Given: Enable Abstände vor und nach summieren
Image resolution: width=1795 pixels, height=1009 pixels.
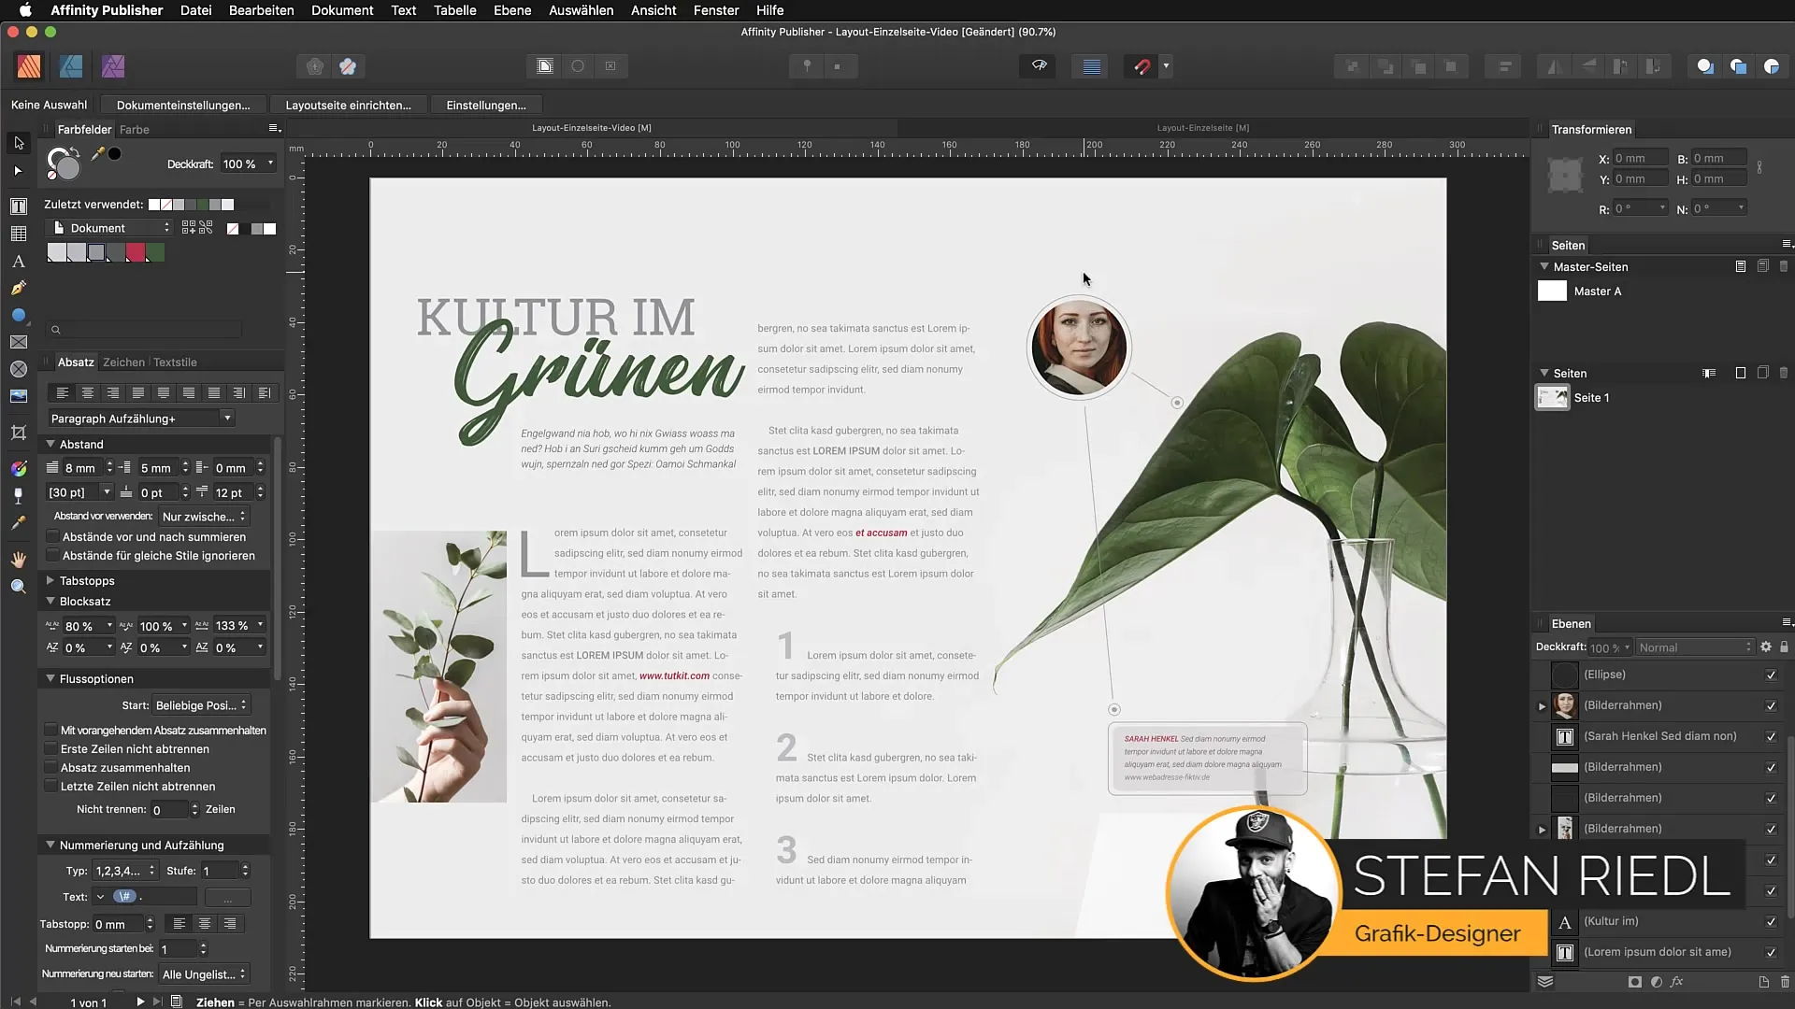Looking at the screenshot, I should point(52,537).
